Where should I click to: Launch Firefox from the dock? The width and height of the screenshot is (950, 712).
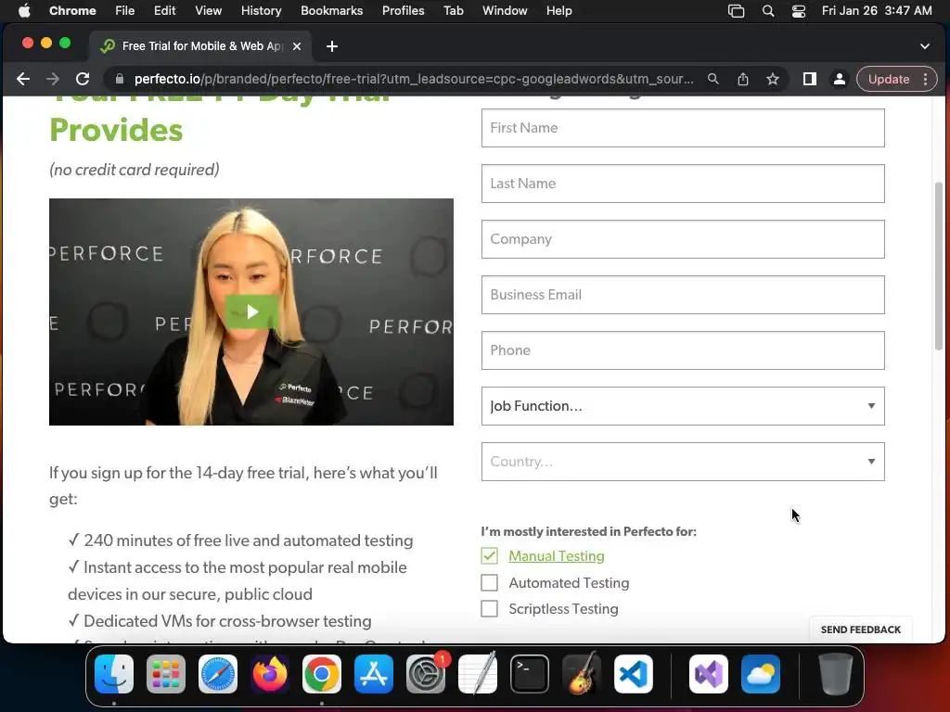coord(270,674)
